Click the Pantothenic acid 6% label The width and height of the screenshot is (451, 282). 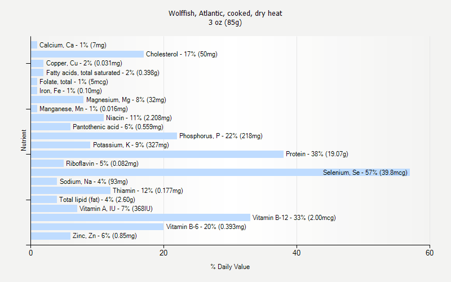point(118,127)
